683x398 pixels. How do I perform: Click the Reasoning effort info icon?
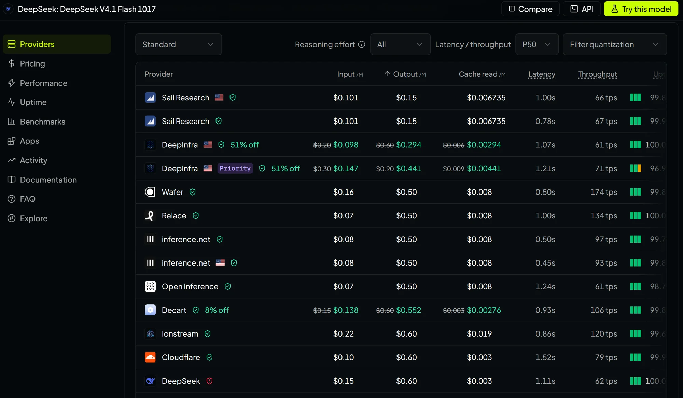pyautogui.click(x=362, y=44)
